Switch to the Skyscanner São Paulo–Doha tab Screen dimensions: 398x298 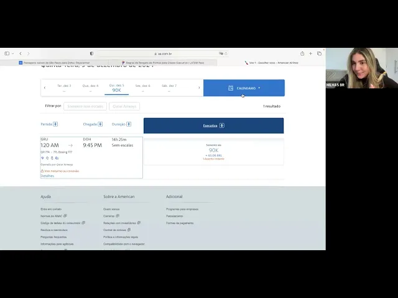click(54, 63)
